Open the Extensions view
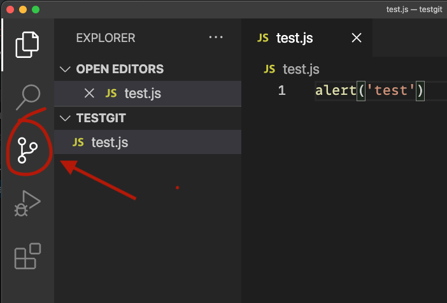Viewport: 447px width, 303px height. click(27, 257)
